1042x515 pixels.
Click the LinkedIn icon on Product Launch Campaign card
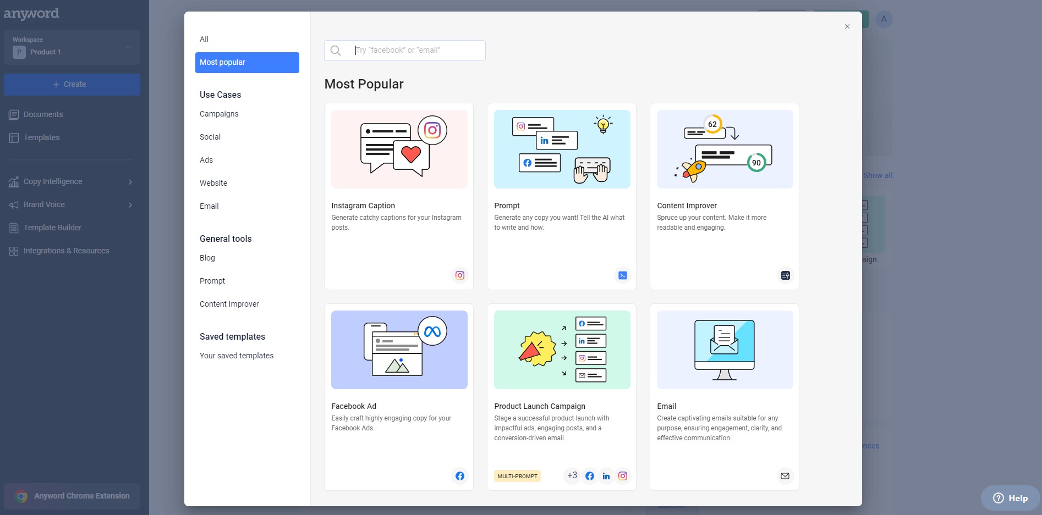pyautogui.click(x=606, y=476)
